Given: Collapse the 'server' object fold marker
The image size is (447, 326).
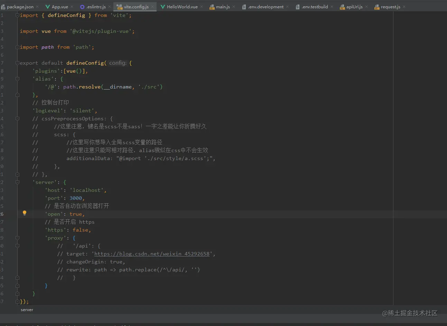Looking at the screenshot, I should click(17, 182).
